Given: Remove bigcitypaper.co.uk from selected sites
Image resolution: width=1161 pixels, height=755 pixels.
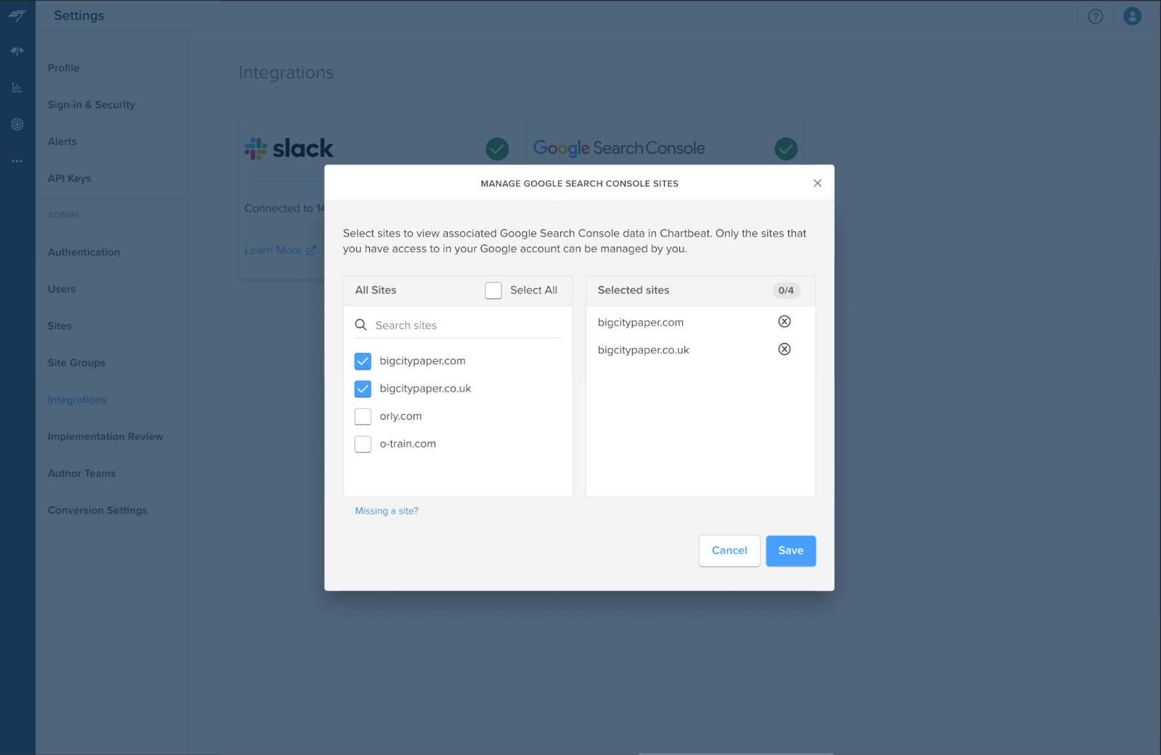Looking at the screenshot, I should point(784,349).
